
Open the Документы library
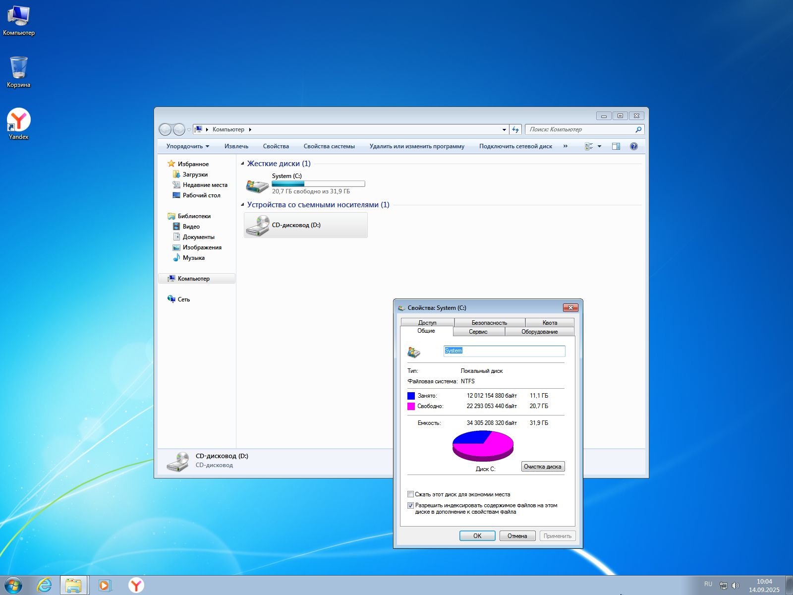(x=193, y=237)
